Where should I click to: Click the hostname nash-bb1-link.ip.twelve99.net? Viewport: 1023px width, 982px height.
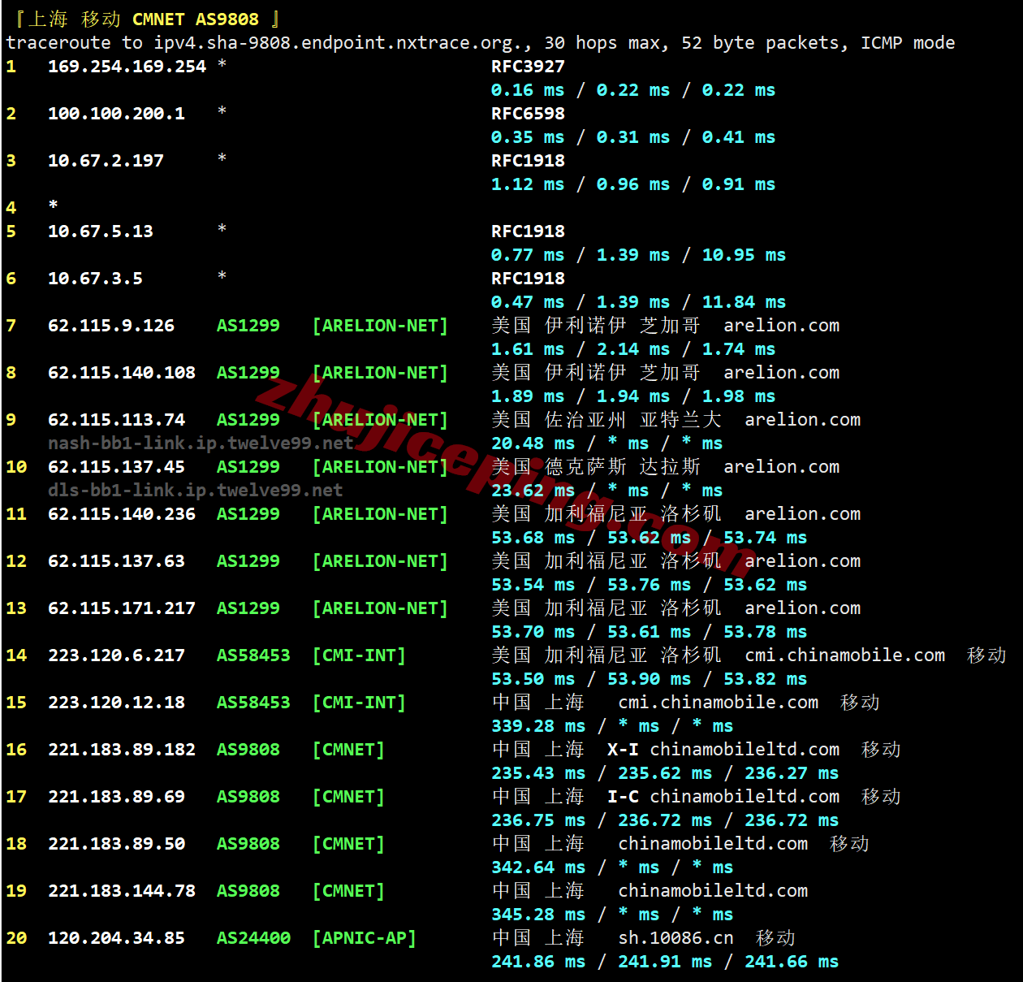(x=201, y=443)
